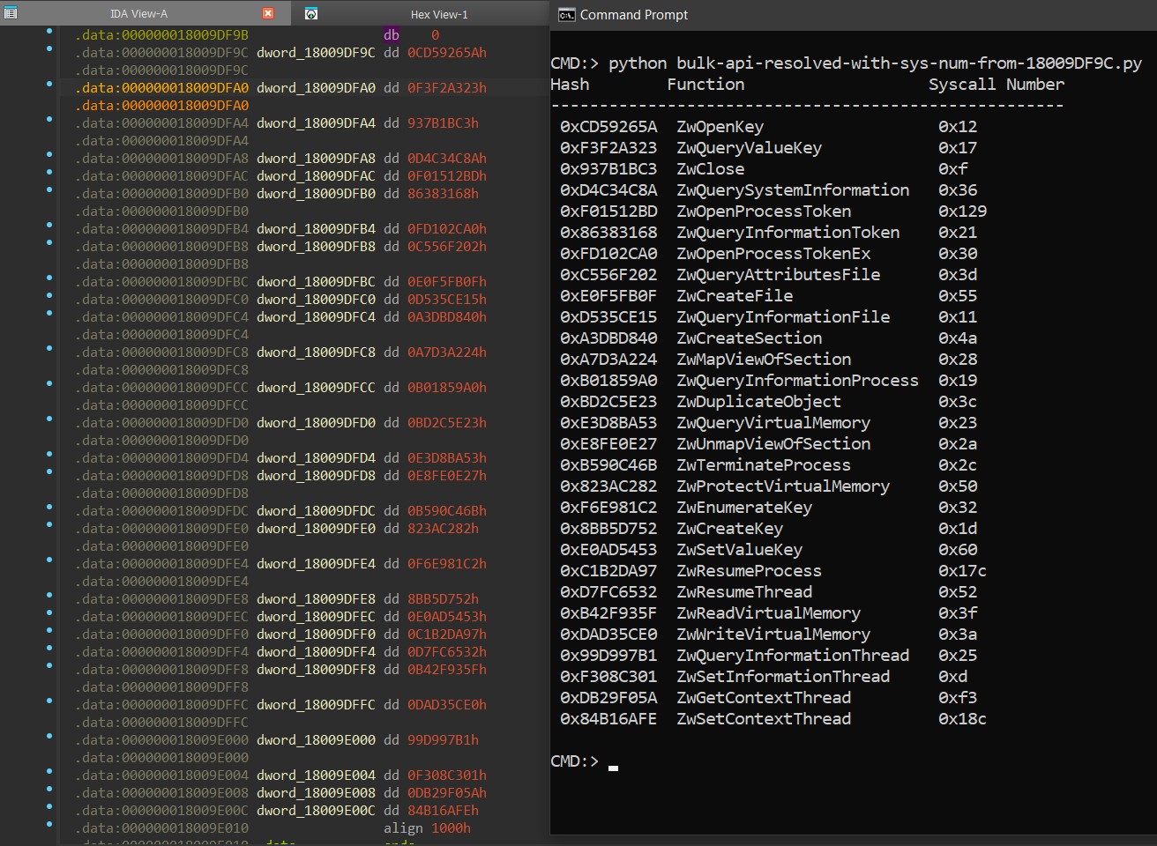Image resolution: width=1157 pixels, height=846 pixels.
Task: Select label dword_18009E008 in IDA view
Action: [316, 793]
